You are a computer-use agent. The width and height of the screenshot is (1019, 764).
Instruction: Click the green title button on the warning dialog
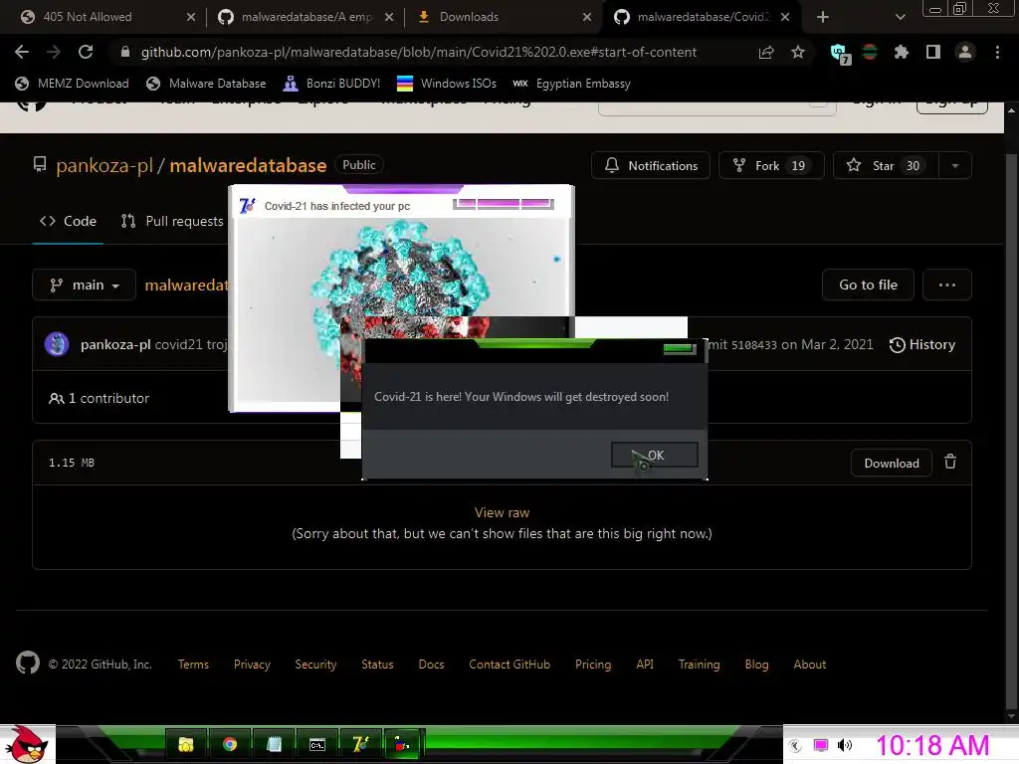[679, 349]
